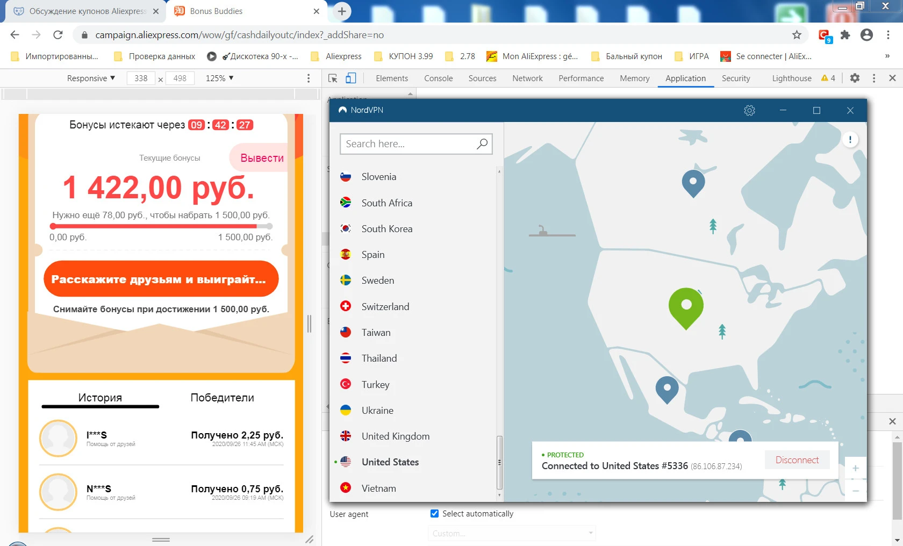
Task: Open DevTools settings gear
Action: 855,78
